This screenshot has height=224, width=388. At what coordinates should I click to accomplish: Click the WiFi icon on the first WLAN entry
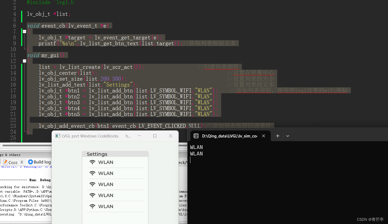[x=92, y=162]
